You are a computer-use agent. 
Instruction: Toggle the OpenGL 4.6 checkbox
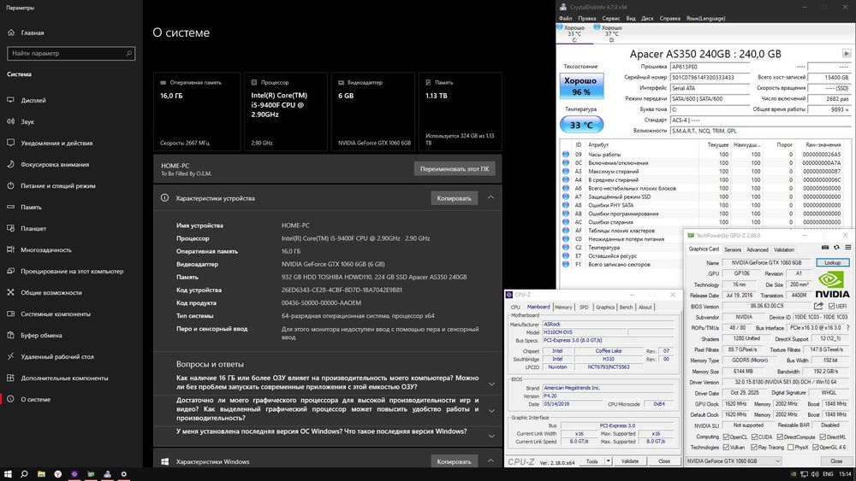[816, 447]
